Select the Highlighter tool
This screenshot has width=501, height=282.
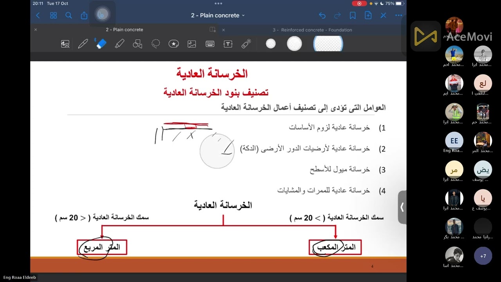point(119,44)
